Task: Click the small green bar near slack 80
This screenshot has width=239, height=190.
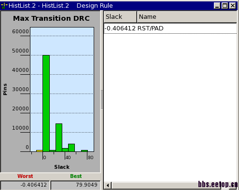Action: [84, 151]
